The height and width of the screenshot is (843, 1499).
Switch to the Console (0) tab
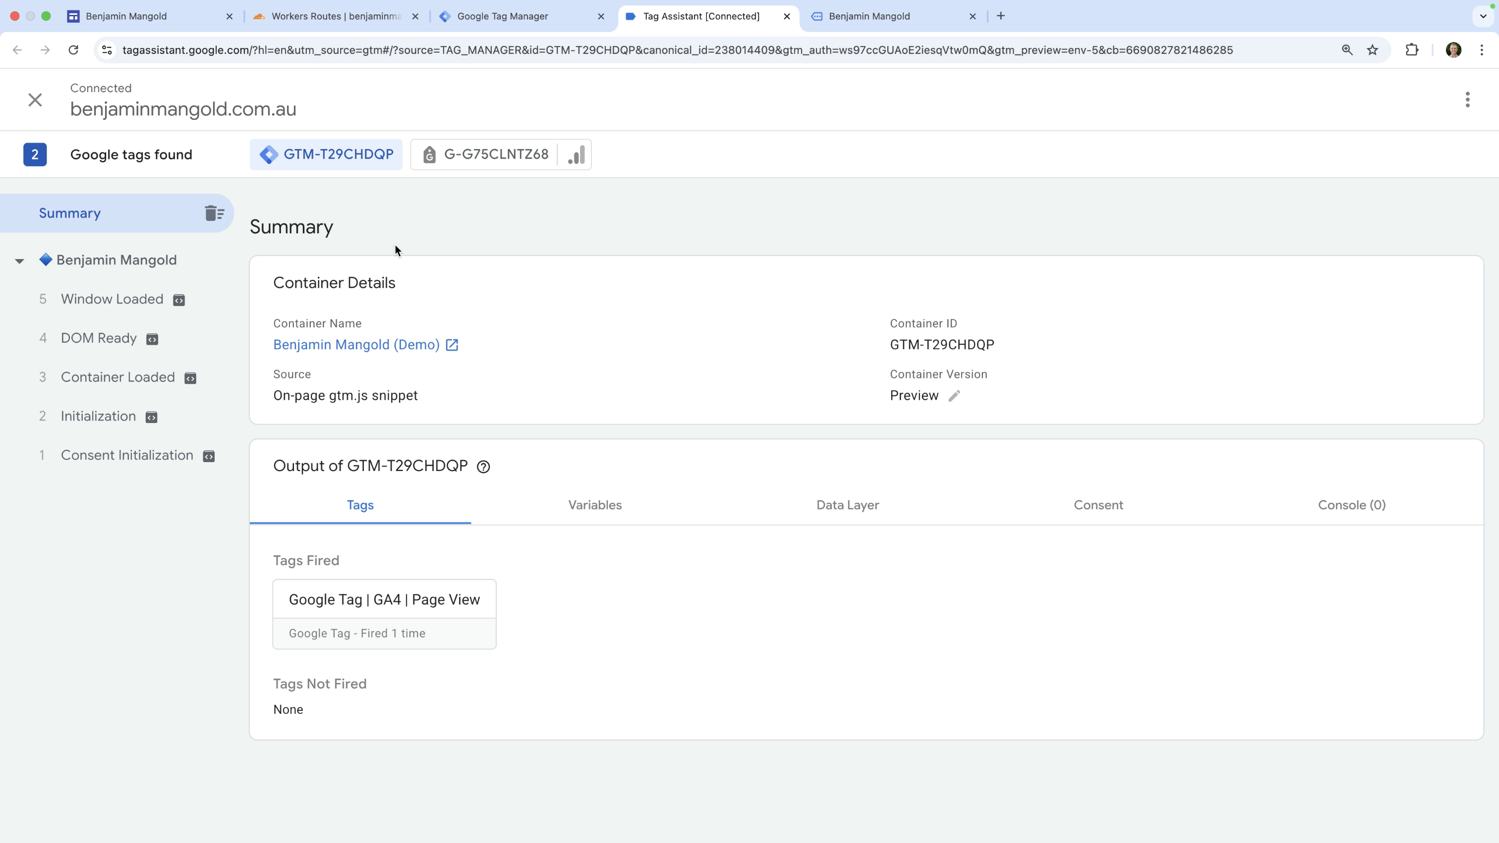pos(1351,505)
